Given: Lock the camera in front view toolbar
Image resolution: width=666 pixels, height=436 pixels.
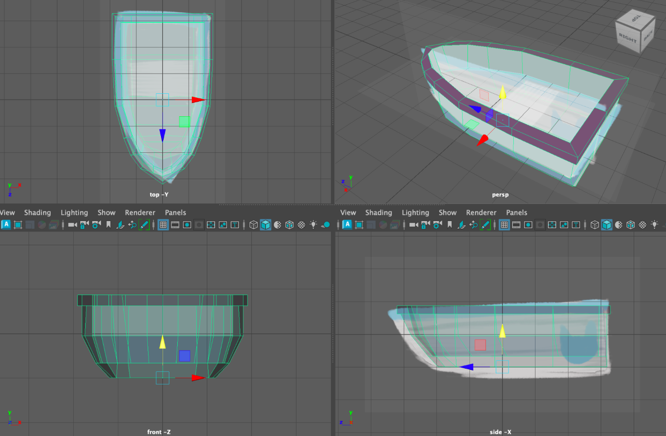Looking at the screenshot, I should point(84,225).
